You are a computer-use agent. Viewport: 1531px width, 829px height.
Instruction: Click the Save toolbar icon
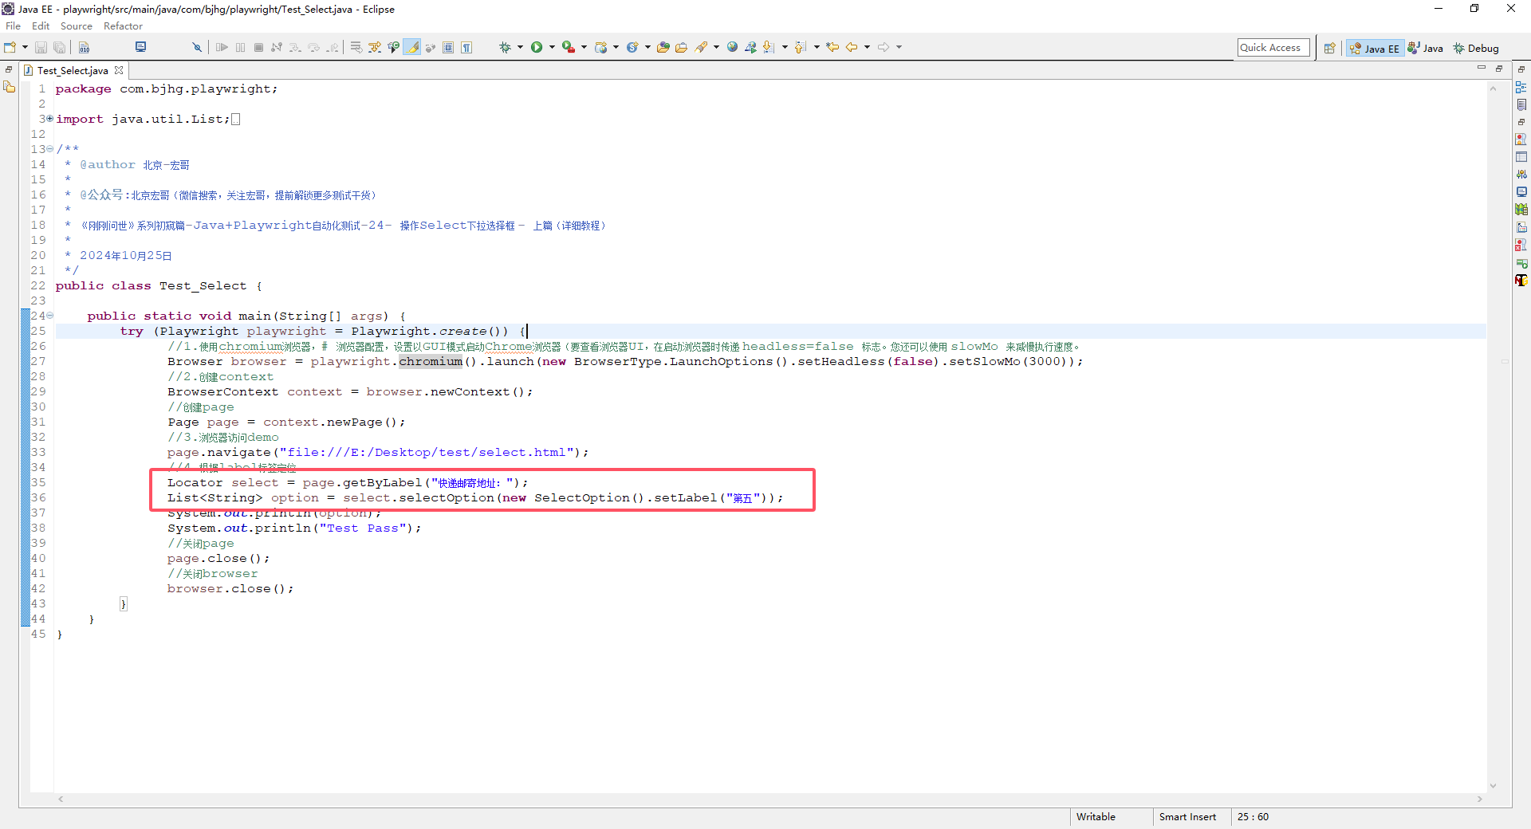(x=41, y=47)
